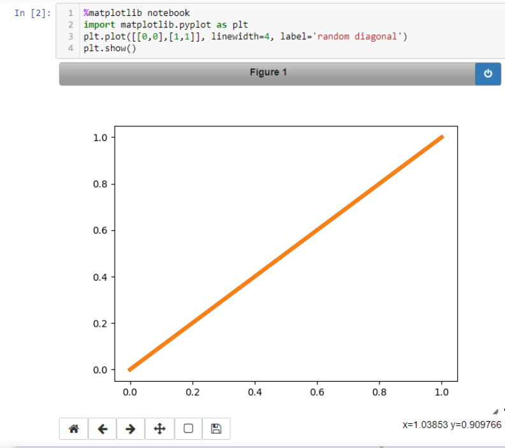Viewport: 505px width, 448px height.
Task: Go forward to the next plot view
Action: [x=131, y=429]
